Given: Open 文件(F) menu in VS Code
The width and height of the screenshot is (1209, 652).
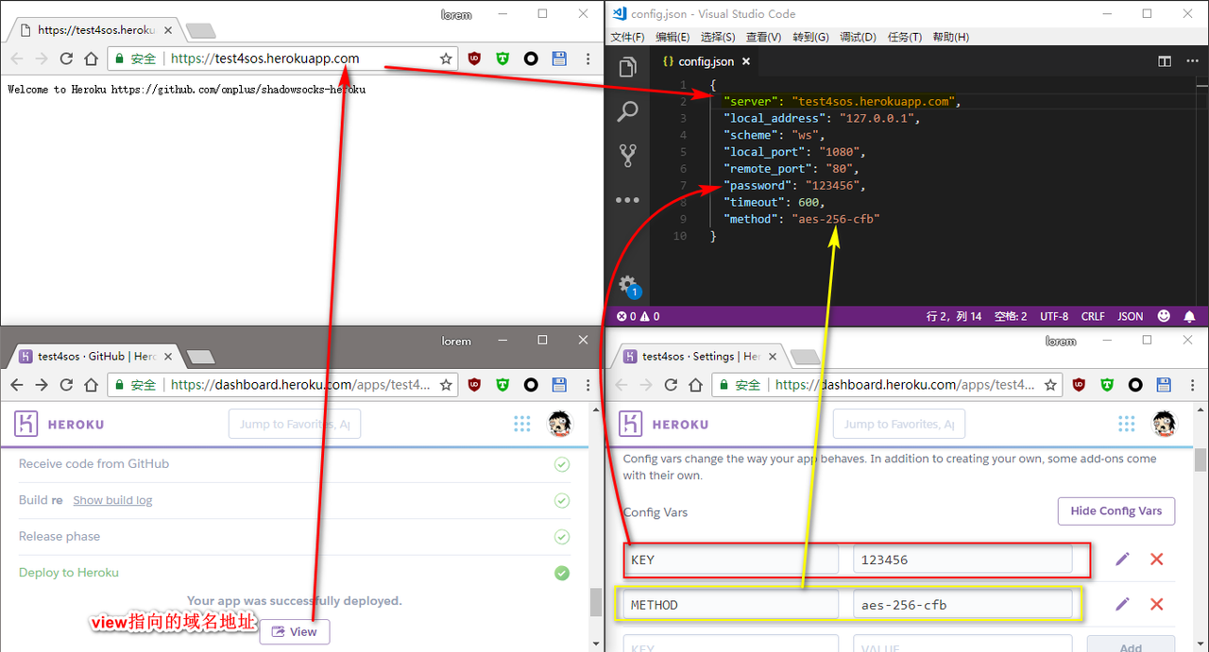Looking at the screenshot, I should (627, 37).
